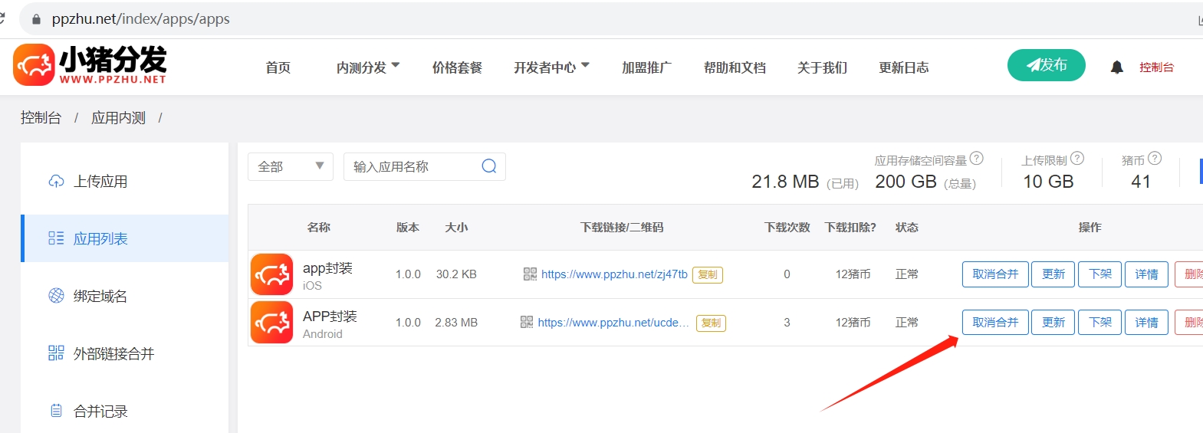1203x433 pixels.
Task: Select 绑定域名 in the sidebar
Action: pos(100,297)
